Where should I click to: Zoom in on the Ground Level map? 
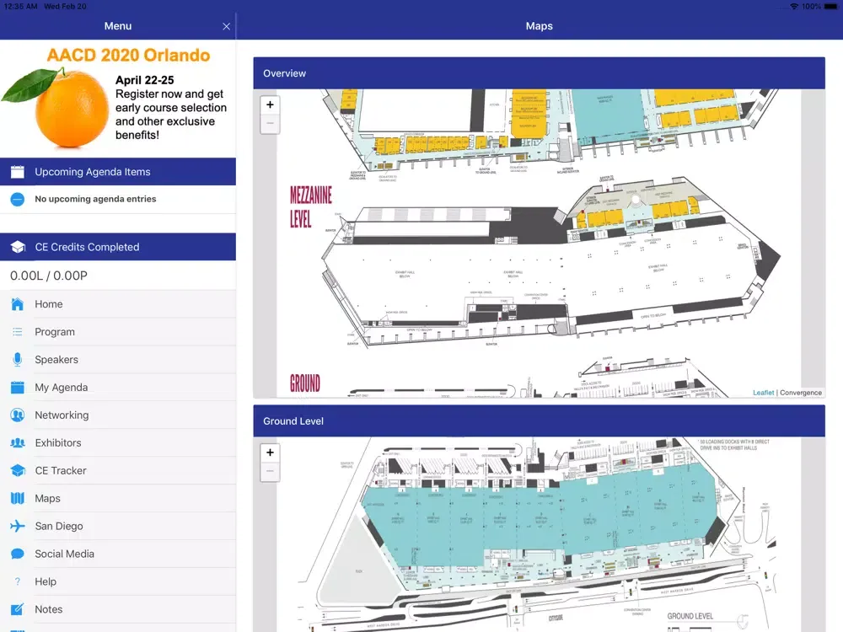270,453
